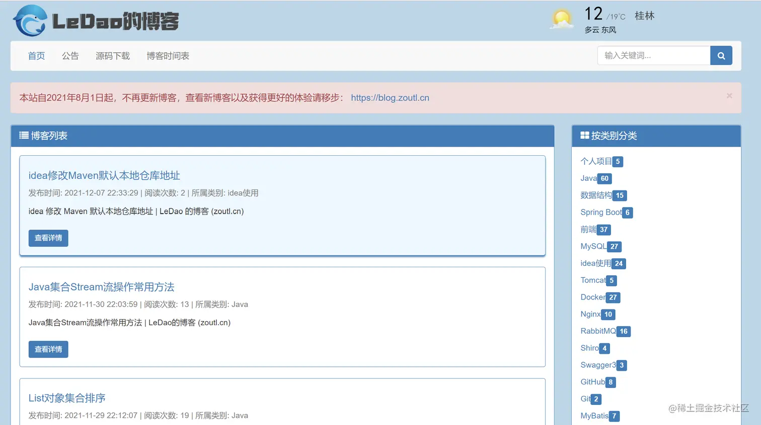Select the 数据结构 category

[x=596, y=195]
